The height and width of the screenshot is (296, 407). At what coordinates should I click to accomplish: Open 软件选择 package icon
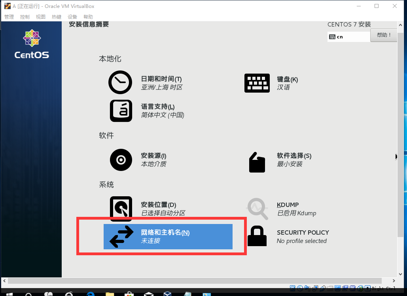pos(257,162)
